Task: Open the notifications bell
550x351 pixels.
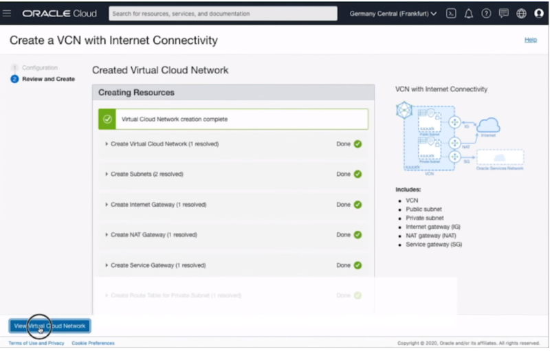Action: pos(469,13)
